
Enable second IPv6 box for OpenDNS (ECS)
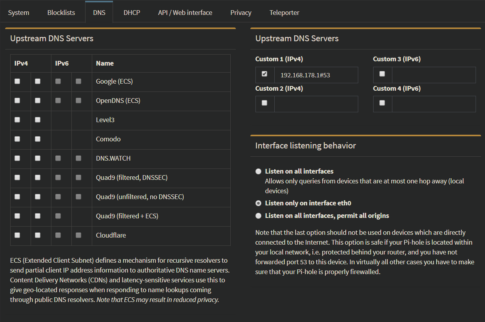pyautogui.click(x=78, y=101)
